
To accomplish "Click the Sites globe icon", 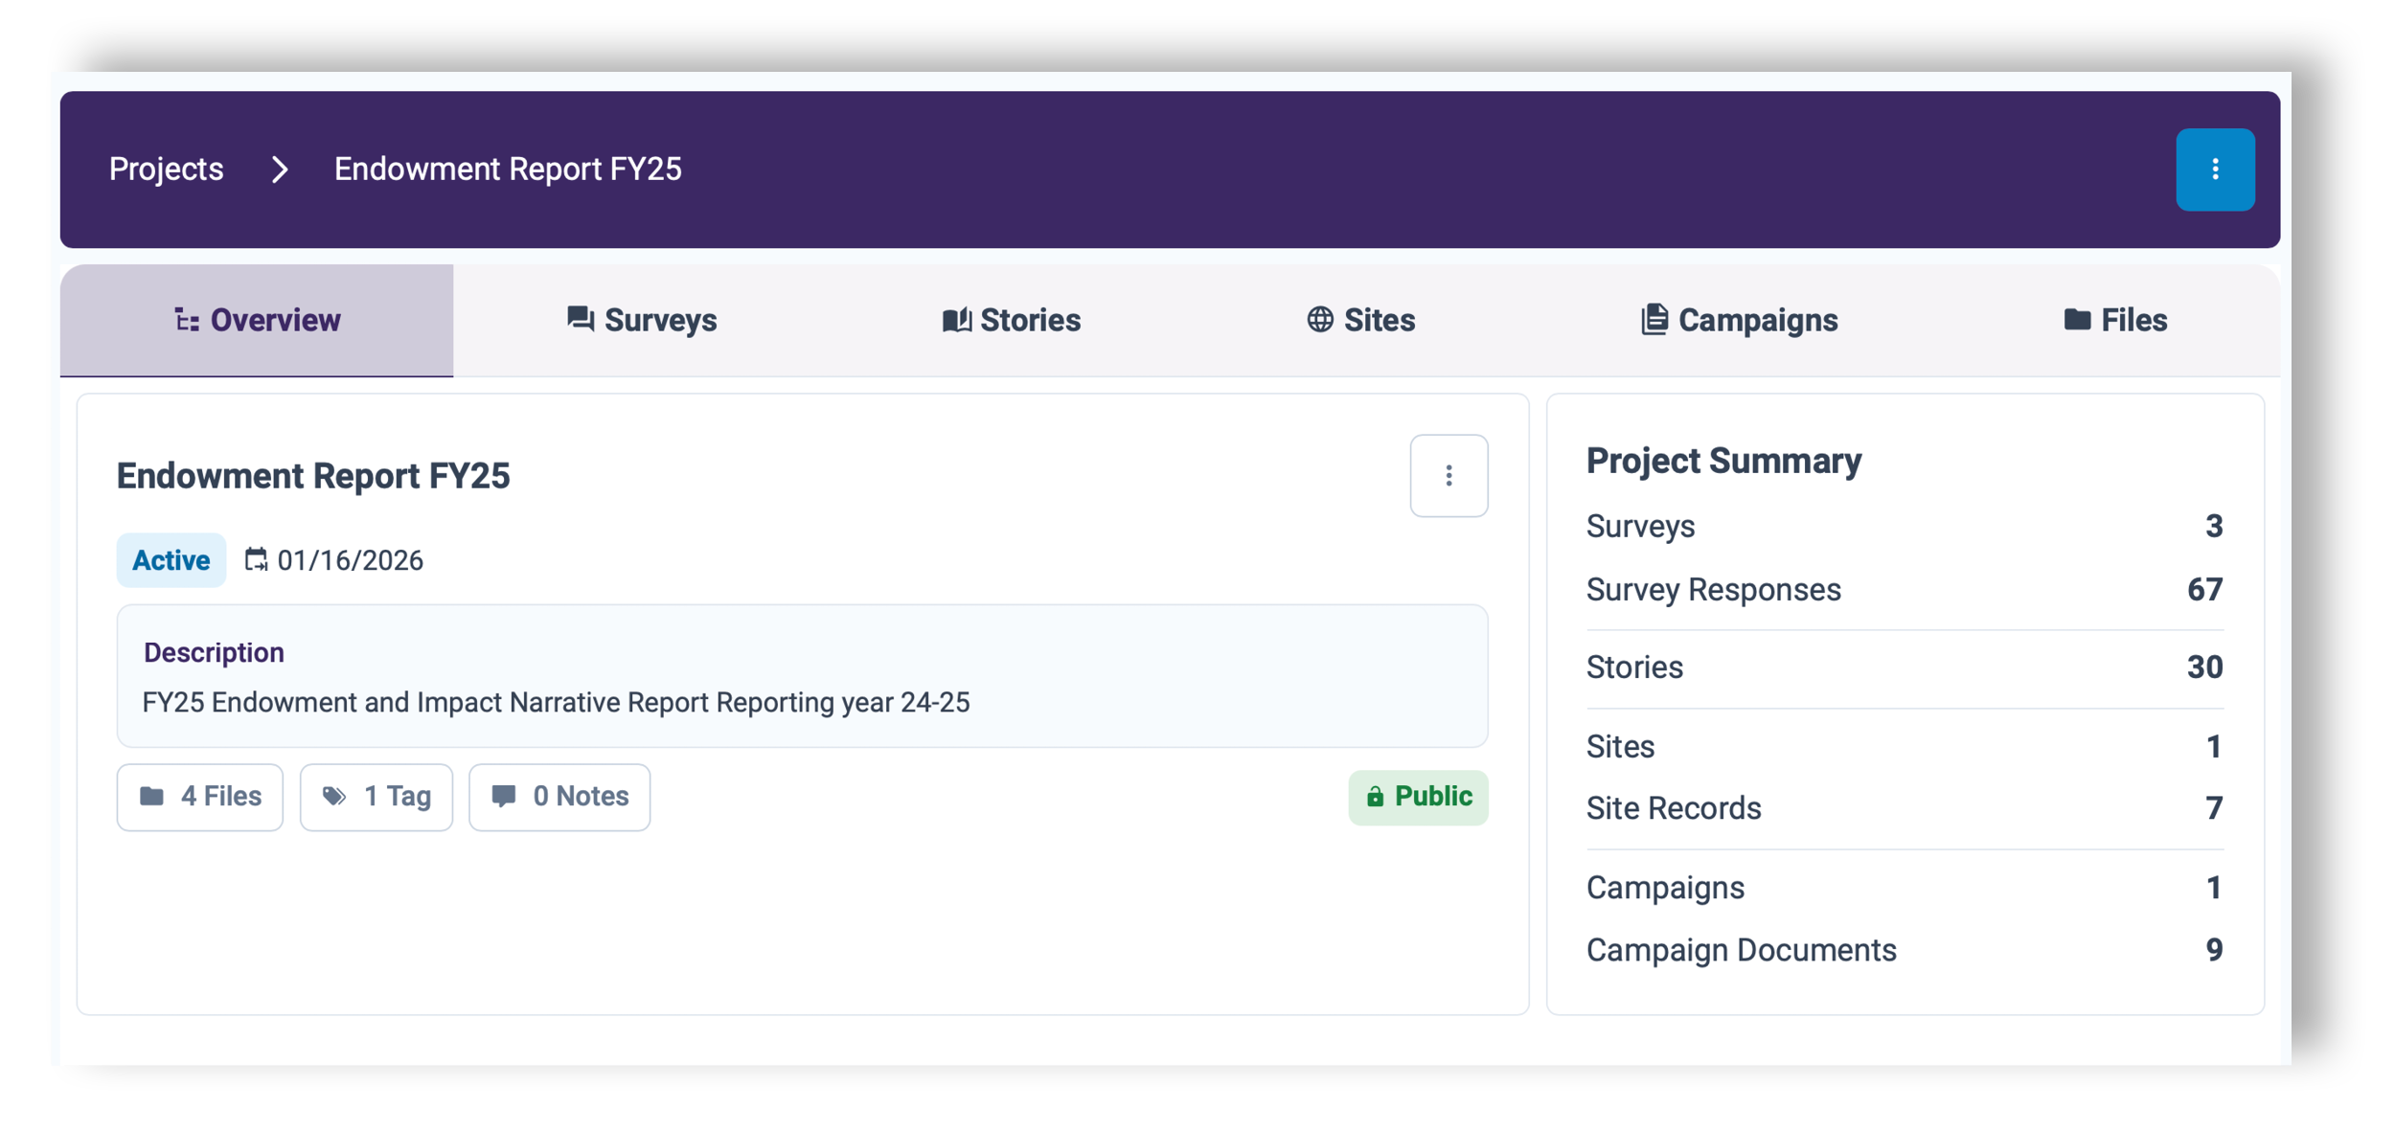I will (1319, 320).
